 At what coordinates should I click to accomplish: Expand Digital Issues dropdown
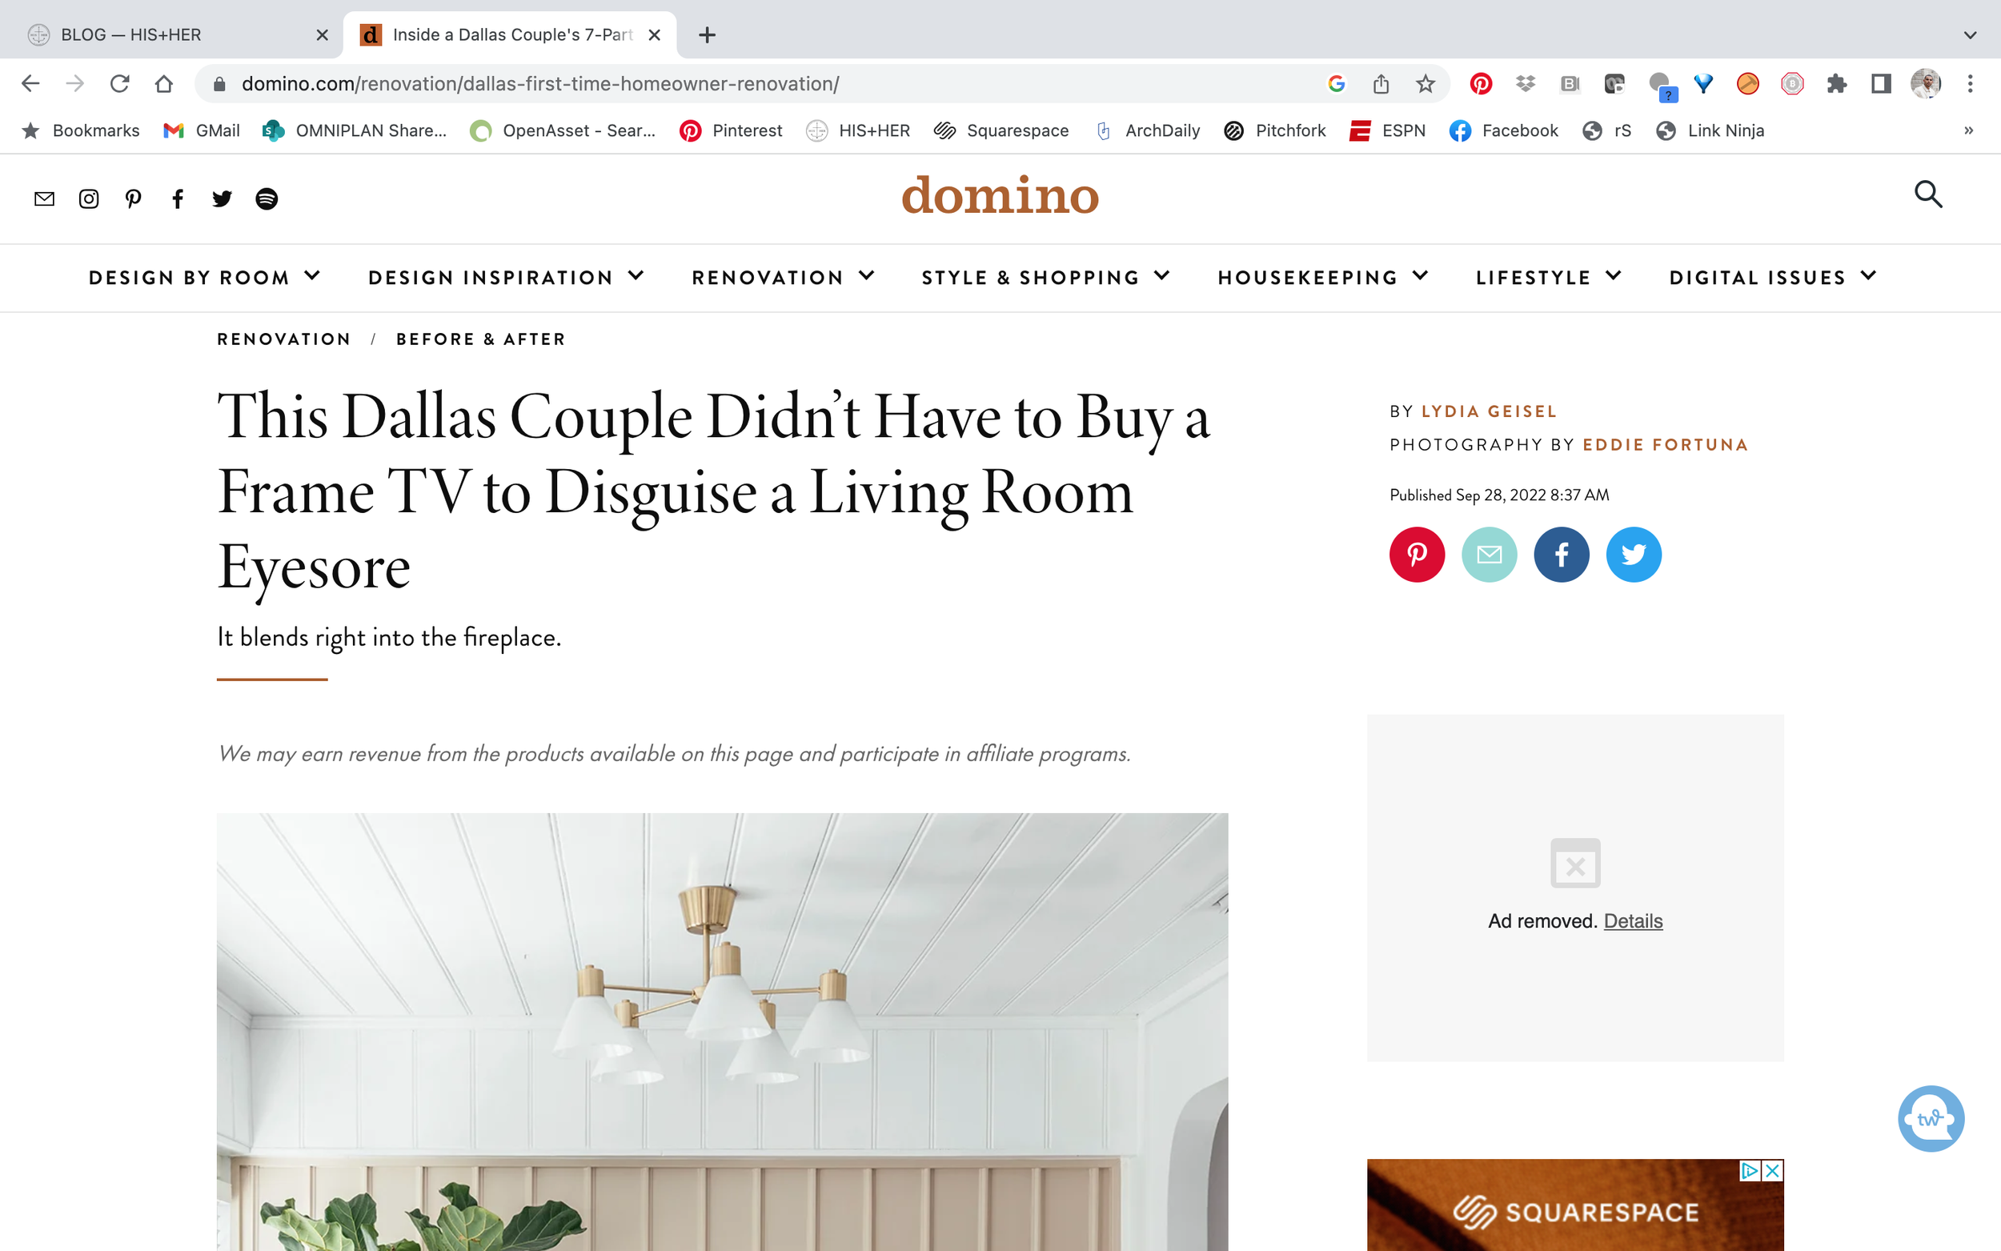[1773, 277]
